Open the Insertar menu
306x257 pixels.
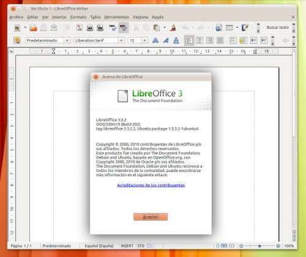(x=59, y=17)
